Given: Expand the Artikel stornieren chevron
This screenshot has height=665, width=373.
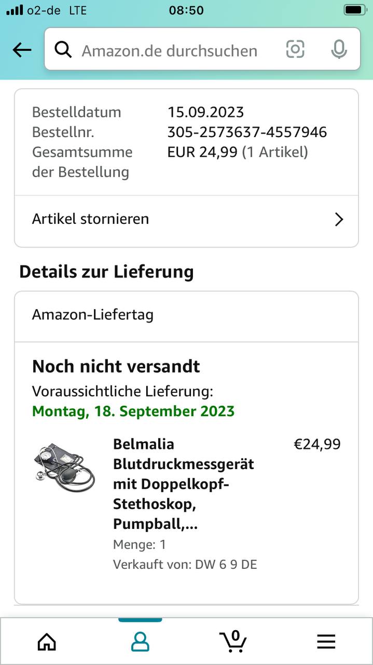Looking at the screenshot, I should [339, 219].
